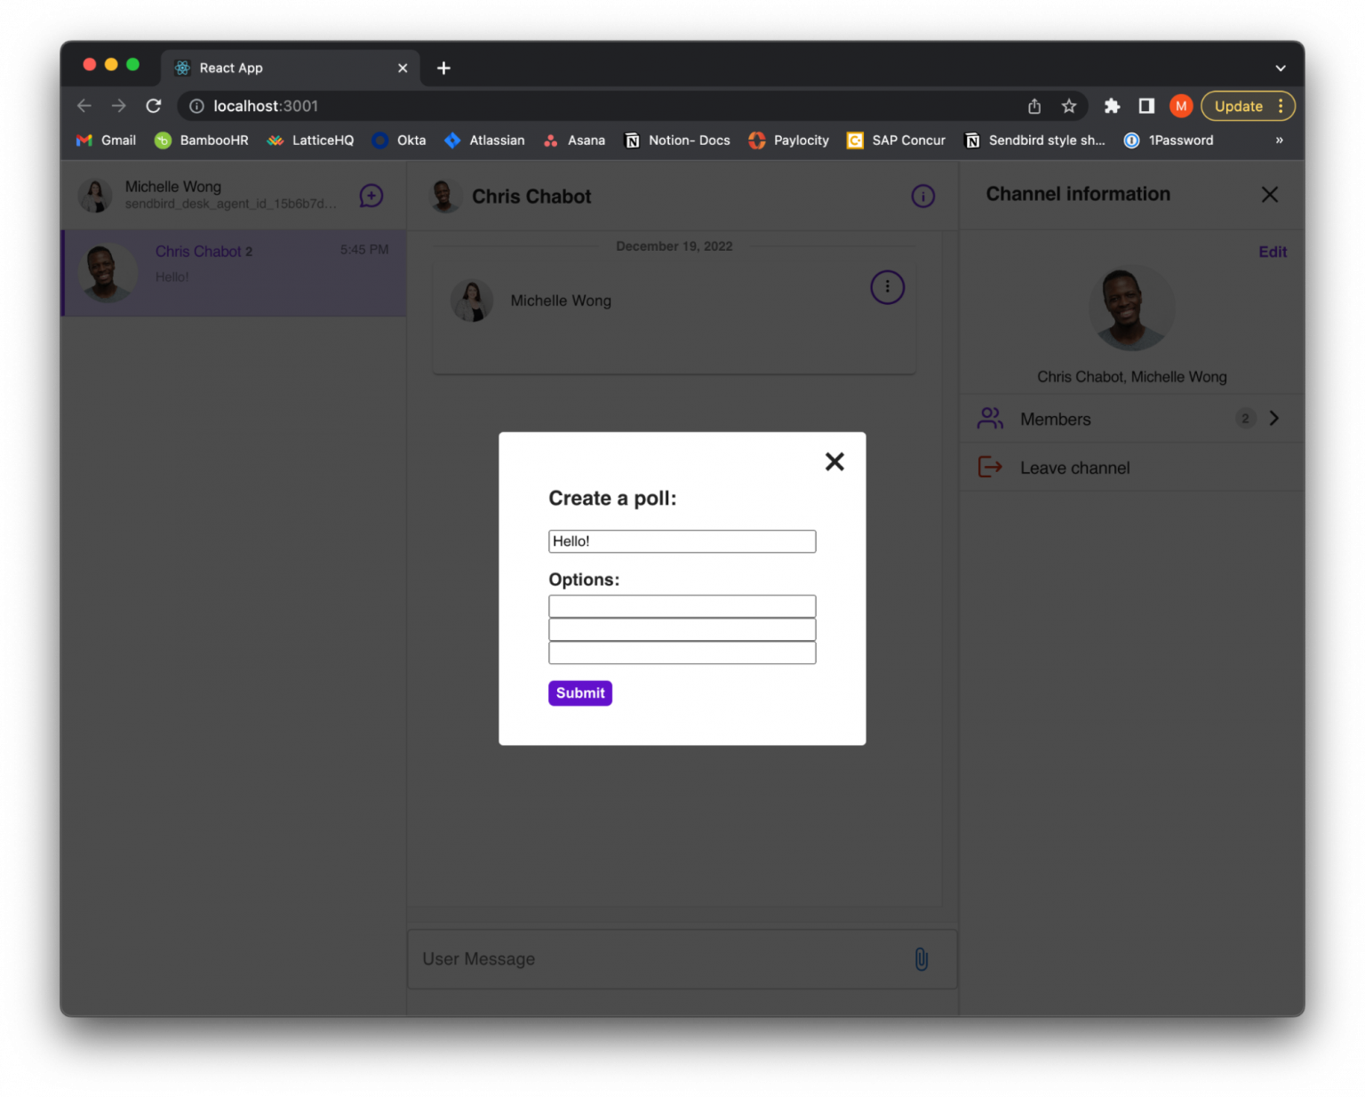Select the React App tab
1365x1097 pixels.
[291, 68]
